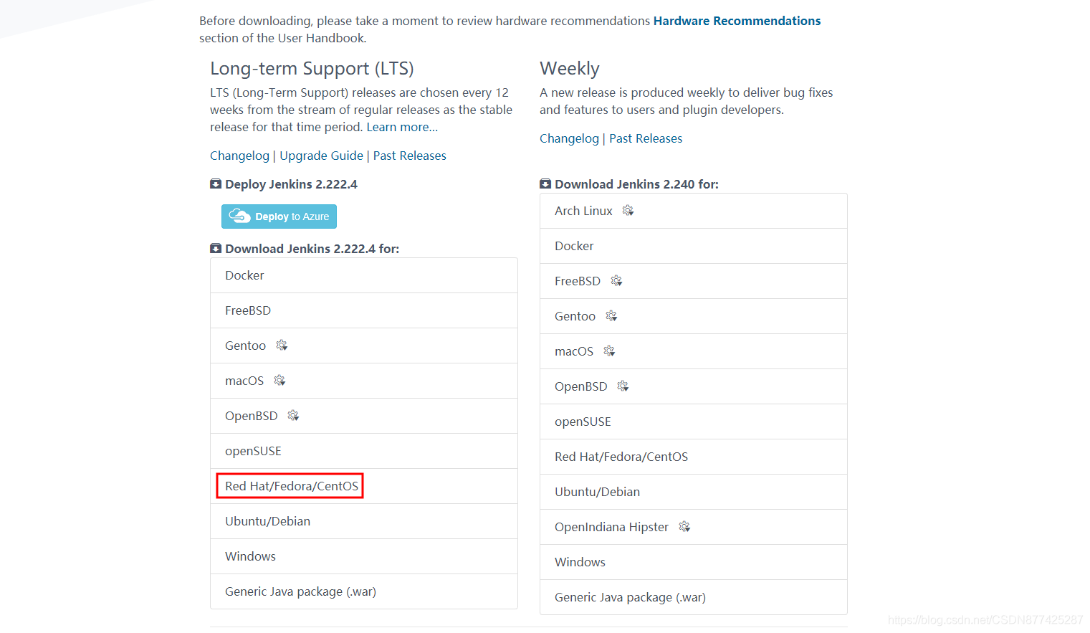Open the Weekly Changelog link
Image resolution: width=1090 pixels, height=633 pixels.
[x=569, y=138]
